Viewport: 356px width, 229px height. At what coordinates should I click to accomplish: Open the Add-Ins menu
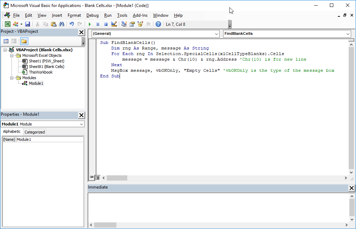point(140,15)
